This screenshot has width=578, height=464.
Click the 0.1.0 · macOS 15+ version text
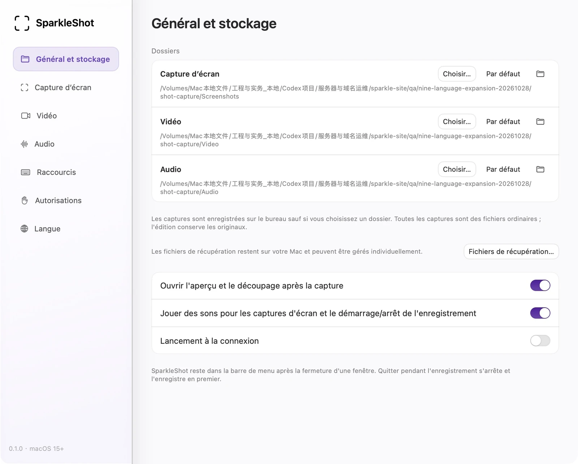click(36, 448)
